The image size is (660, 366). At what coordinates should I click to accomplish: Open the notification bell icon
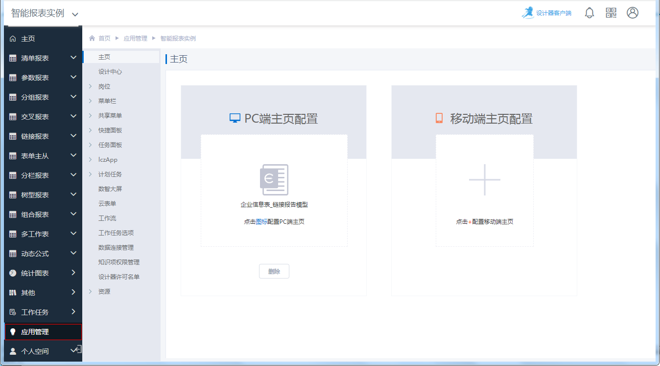[589, 13]
